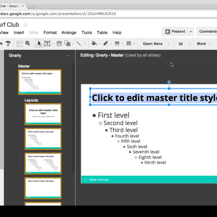Activate the zoom magnifier tool
This screenshot has width=217, height=217.
[x=28, y=43]
